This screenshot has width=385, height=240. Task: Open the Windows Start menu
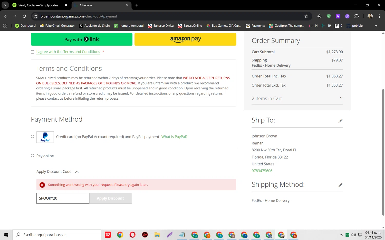[6, 235]
